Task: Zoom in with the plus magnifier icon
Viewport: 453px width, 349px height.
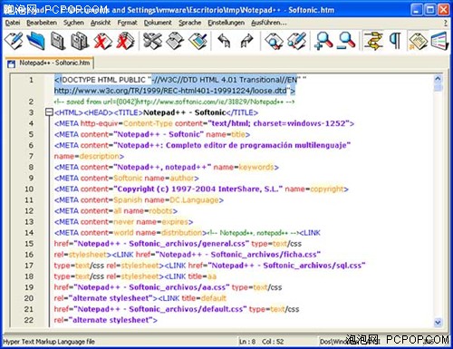Action: [x=323, y=41]
